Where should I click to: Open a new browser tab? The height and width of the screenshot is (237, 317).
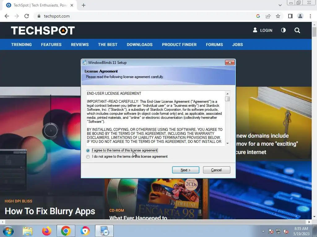click(x=84, y=5)
